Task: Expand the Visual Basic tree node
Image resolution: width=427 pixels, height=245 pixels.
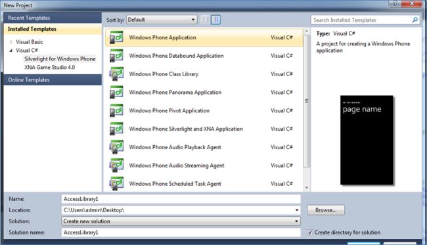Action: tap(11, 42)
